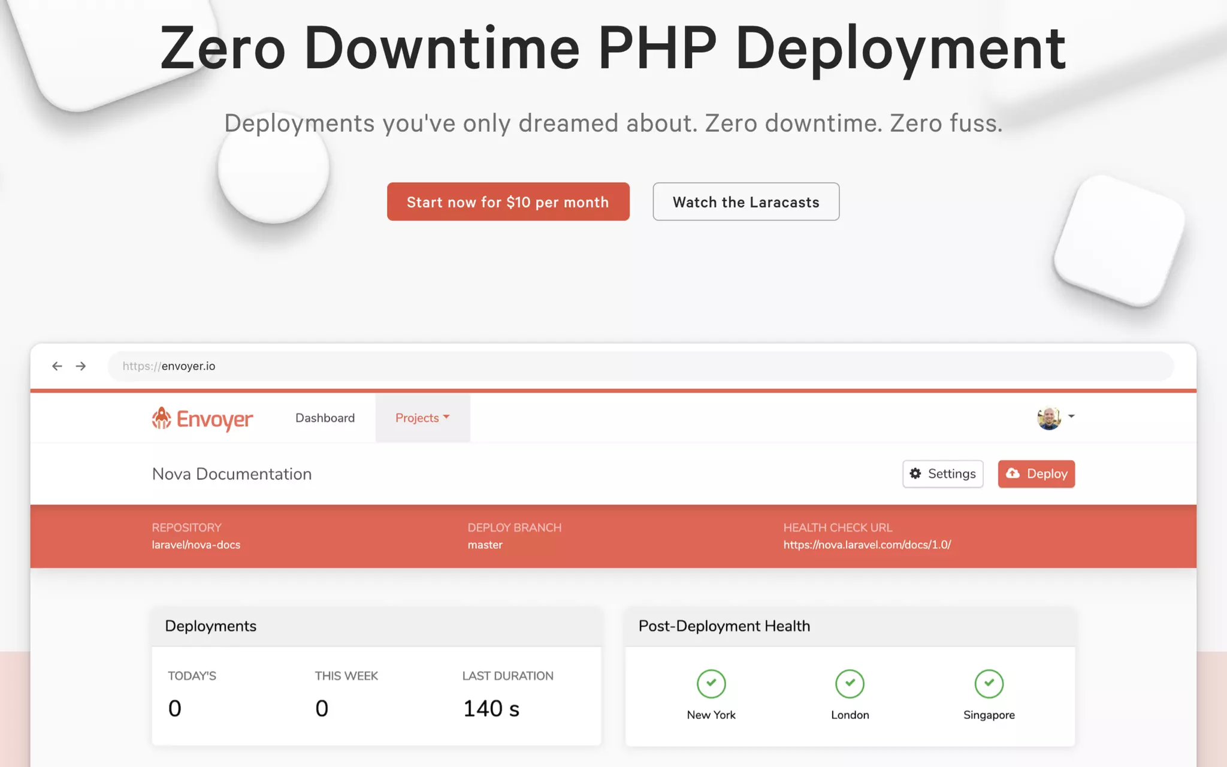Click the cloud upload icon on Deploy
This screenshot has height=767, width=1227.
[x=1013, y=473]
